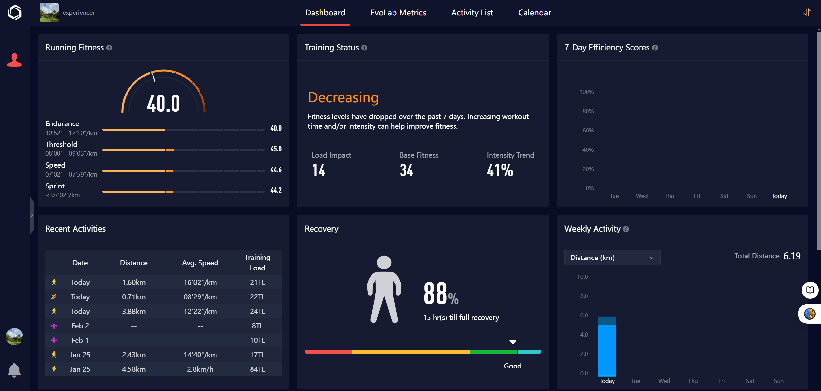This screenshot has height=391, width=821.
Task: Click the colorful theme wheel icon
Action: coord(809,314)
